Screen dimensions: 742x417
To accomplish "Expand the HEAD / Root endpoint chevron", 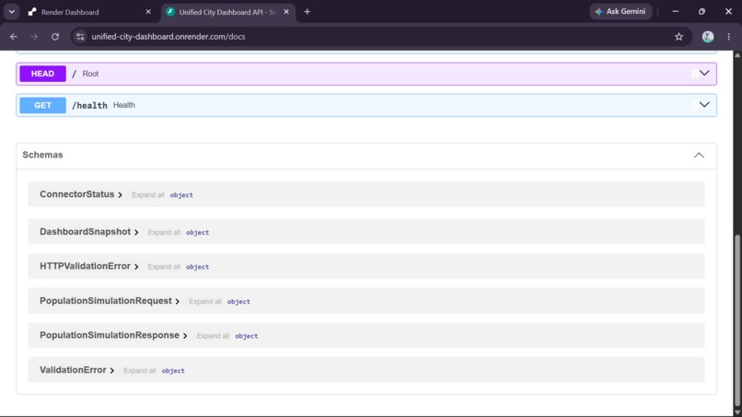I will click(704, 74).
